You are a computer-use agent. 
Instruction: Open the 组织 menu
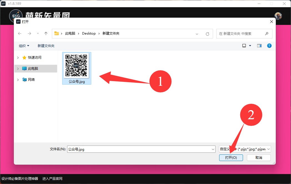click(x=24, y=46)
